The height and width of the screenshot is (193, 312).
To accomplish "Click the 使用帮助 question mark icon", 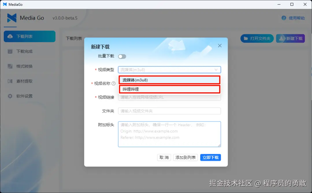I will tap(283, 18).
